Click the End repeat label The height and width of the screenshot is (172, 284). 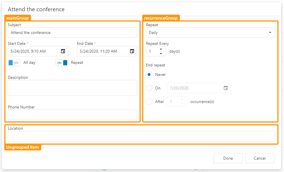(x=155, y=65)
